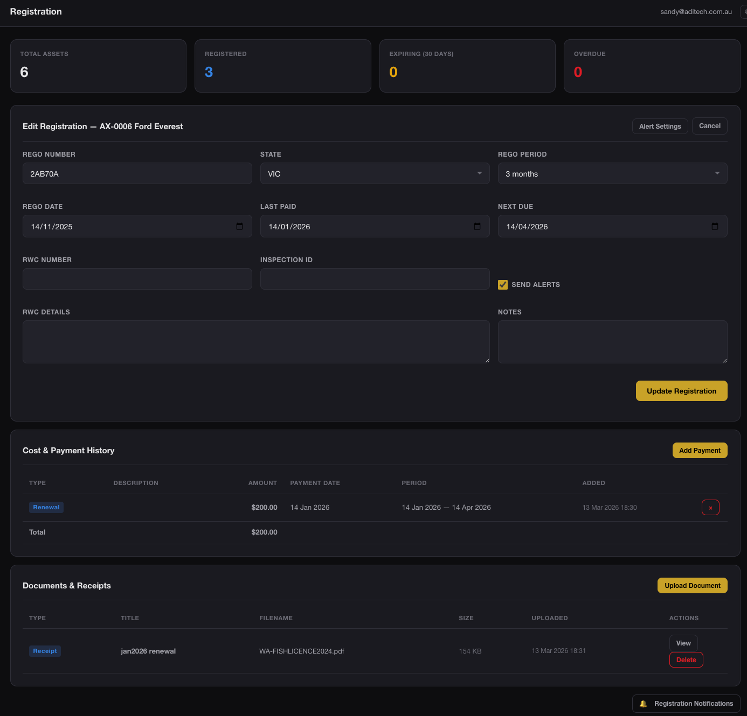Screen dimensions: 747x716
Task: Click the Notes text area
Action: pyautogui.click(x=613, y=342)
